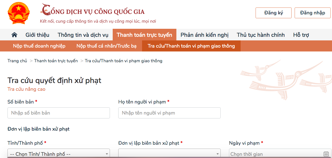Click the Họ tên người vi phạm label
The image size is (332, 158).
pyautogui.click(x=142, y=102)
